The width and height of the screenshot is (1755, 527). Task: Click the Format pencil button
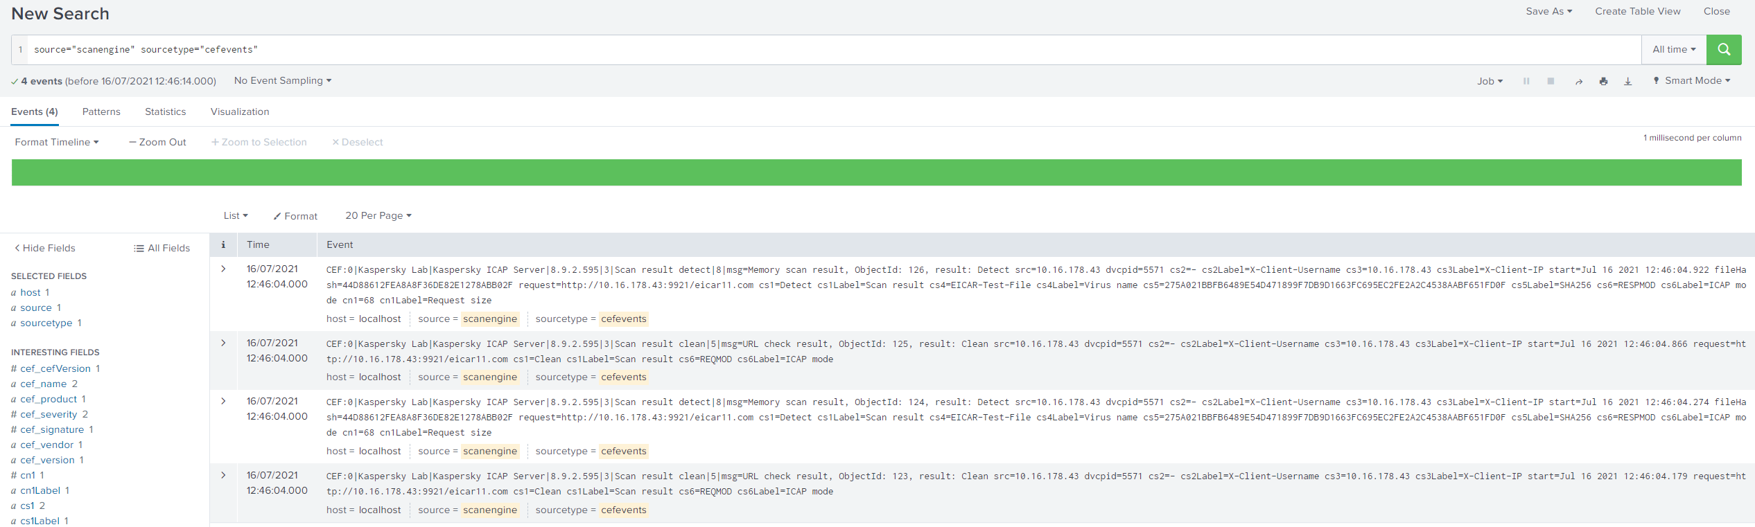pos(295,216)
